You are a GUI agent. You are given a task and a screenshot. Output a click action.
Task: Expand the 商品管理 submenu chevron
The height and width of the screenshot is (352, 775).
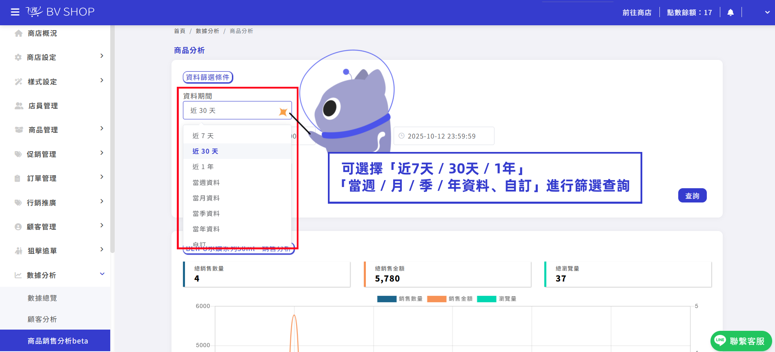click(102, 128)
